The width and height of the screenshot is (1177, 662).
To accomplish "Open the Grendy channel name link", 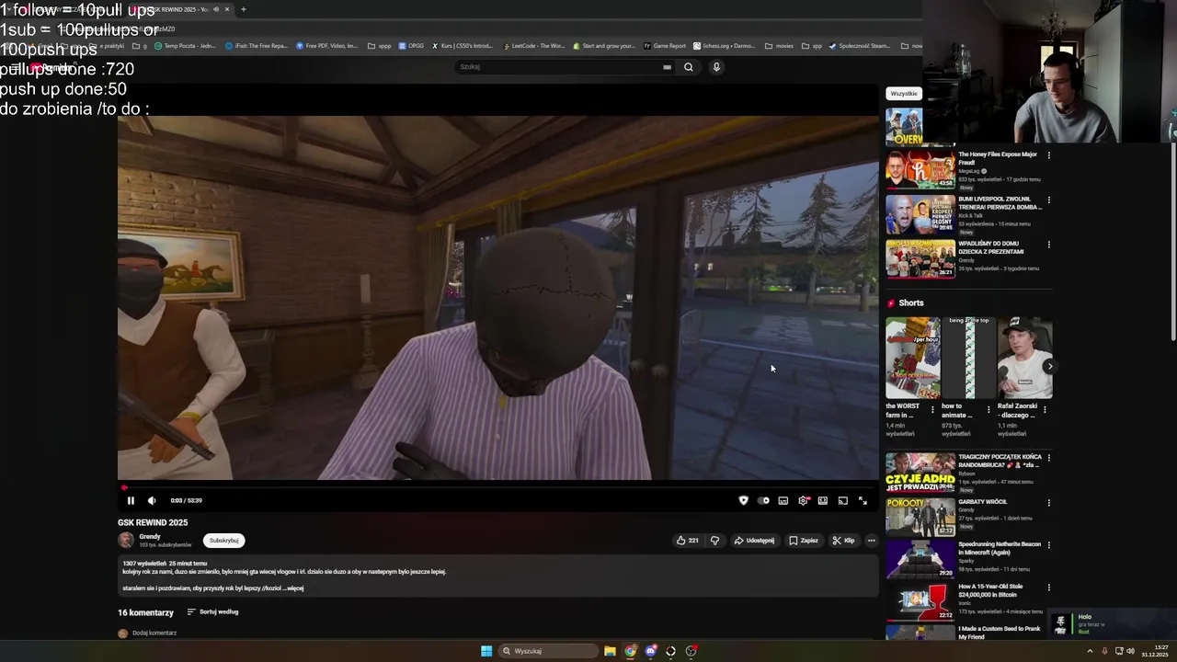I will pyautogui.click(x=150, y=536).
